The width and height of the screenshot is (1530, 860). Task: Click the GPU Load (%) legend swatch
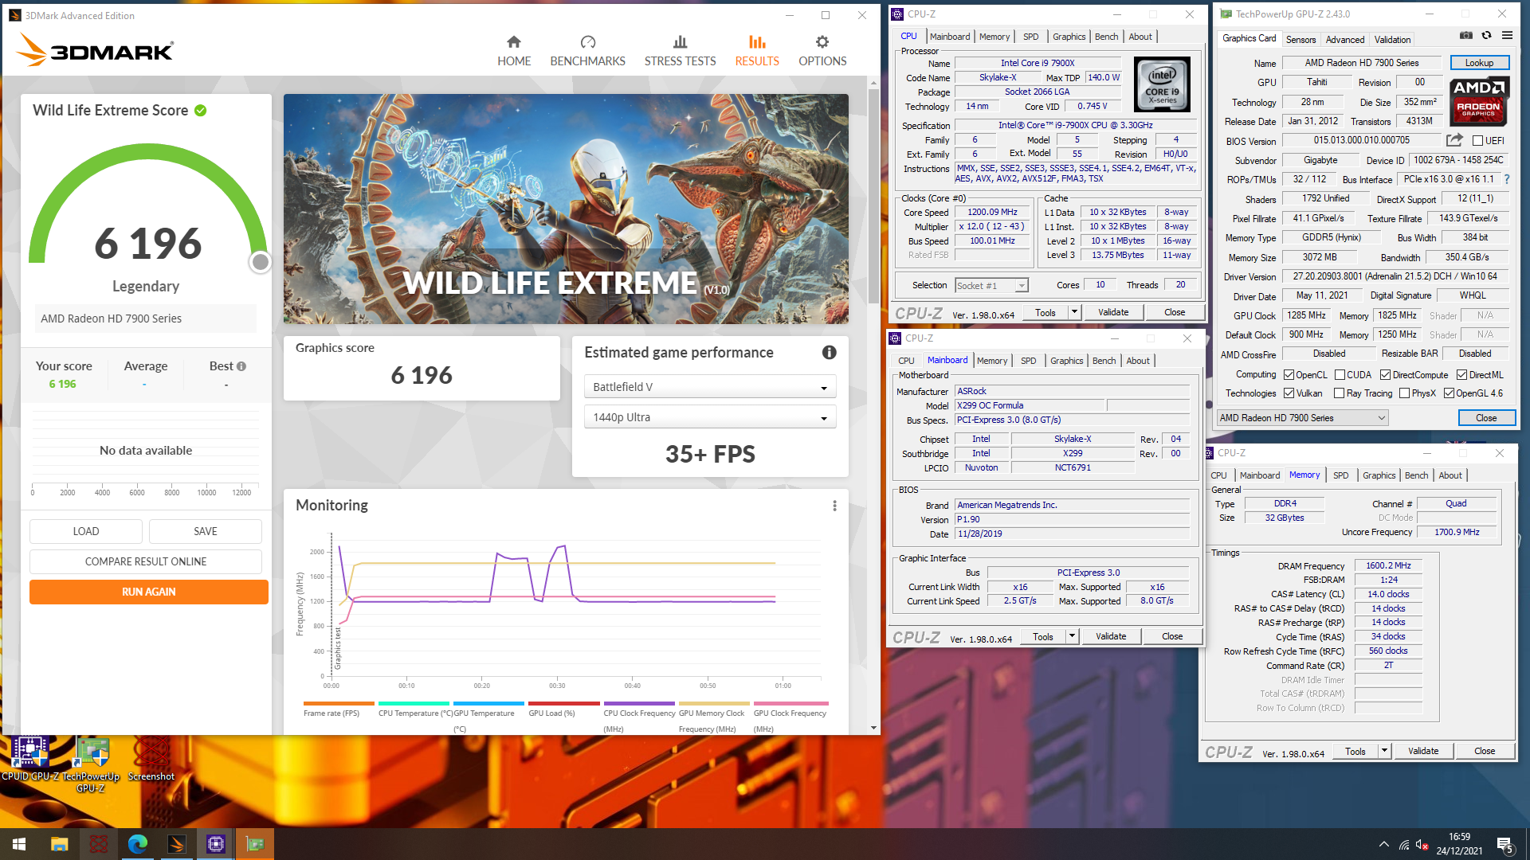click(x=564, y=704)
